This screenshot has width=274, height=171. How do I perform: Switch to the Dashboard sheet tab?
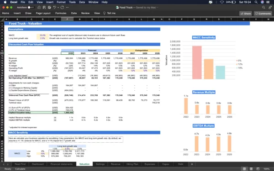[x=38, y=164]
